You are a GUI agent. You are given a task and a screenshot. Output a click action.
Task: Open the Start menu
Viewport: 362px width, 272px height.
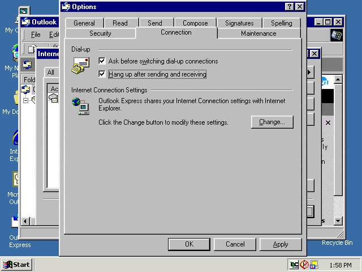[16, 265]
